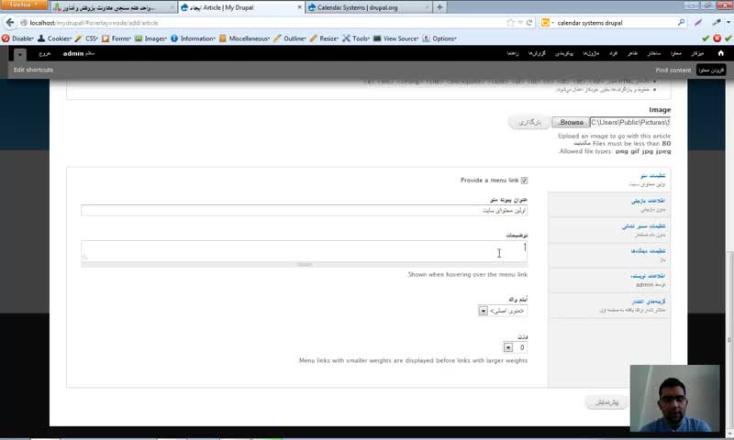Screen dimensions: 734x440
Task: Click the Edit shortcuts link
Action: pos(33,70)
